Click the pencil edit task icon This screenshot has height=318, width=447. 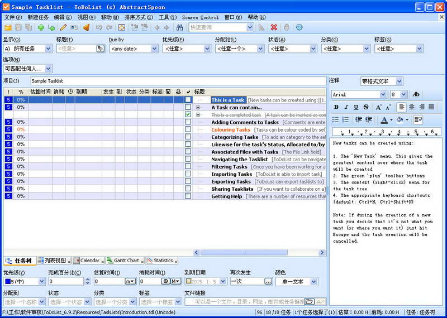click(x=63, y=27)
